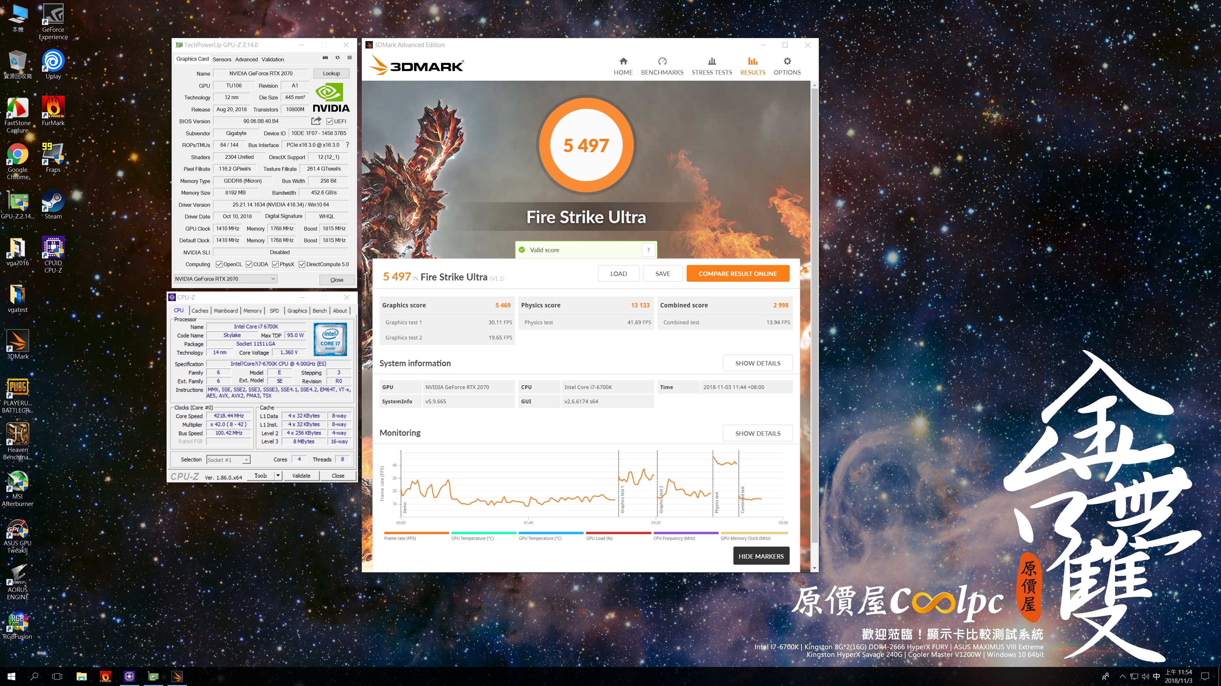Viewport: 1221px width, 686px height.
Task: Toggle CUDA checkbox in GPU-Z
Action: point(249,264)
